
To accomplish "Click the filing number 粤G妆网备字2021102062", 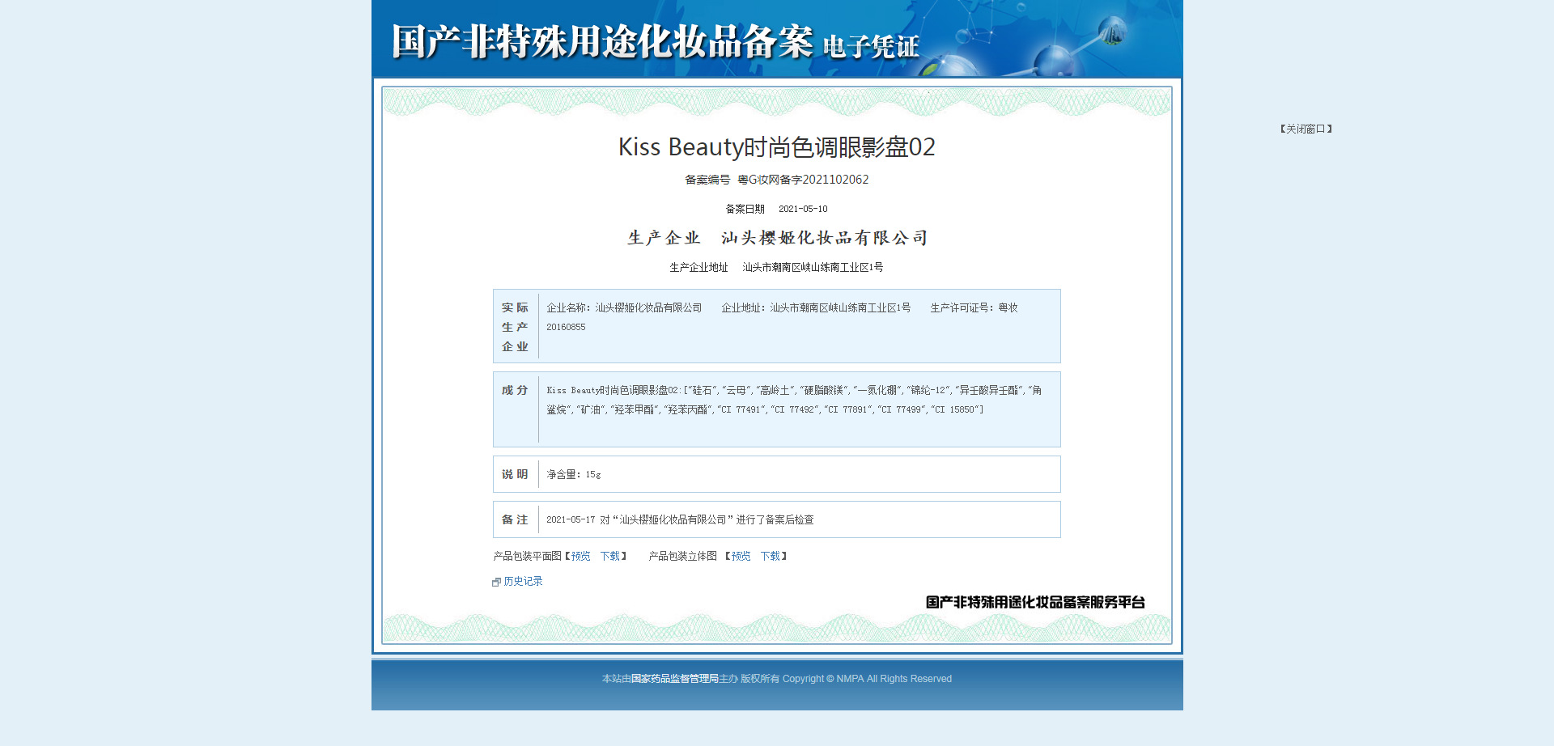I will click(x=802, y=180).
